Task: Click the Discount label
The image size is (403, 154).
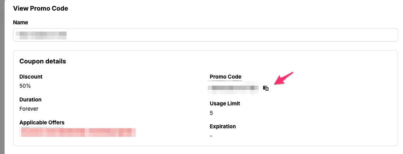Action: pos(31,76)
